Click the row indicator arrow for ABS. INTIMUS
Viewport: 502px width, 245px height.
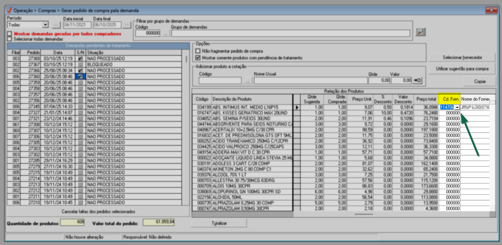point(297,107)
